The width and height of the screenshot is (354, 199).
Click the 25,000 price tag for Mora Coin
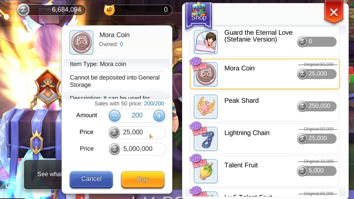pos(317,74)
